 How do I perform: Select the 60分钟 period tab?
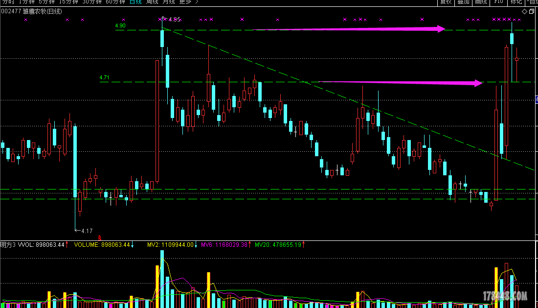tap(115, 2)
